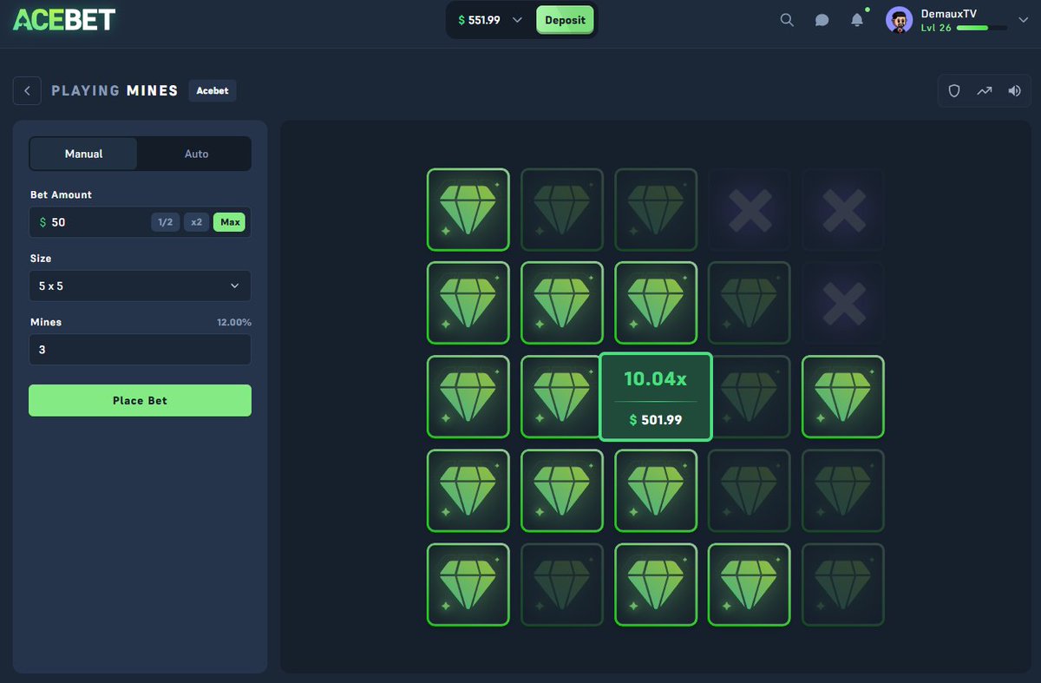The height and width of the screenshot is (683, 1041).
Task: Click the ACEBET logo
Action: [64, 20]
